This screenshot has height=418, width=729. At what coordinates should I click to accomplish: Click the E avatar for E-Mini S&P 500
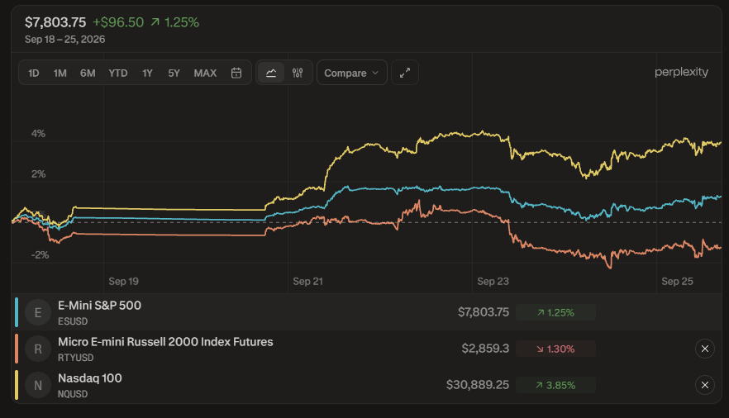(x=38, y=312)
